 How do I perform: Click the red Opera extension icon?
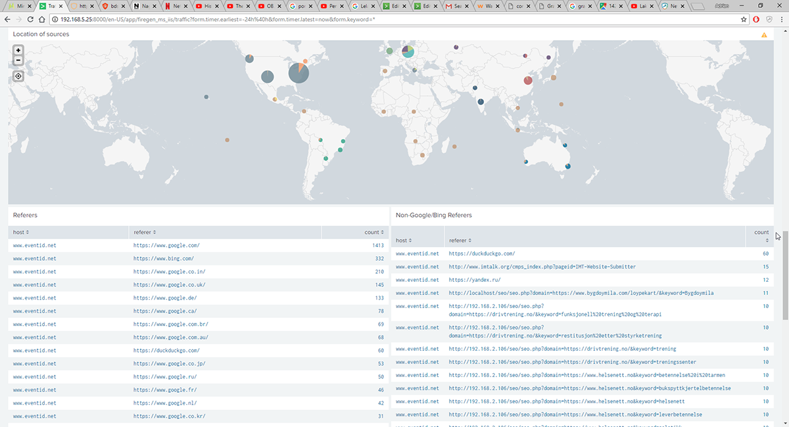pyautogui.click(x=755, y=20)
